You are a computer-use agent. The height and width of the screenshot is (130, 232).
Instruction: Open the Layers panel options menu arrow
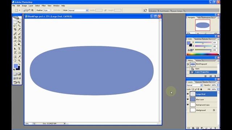218,82
